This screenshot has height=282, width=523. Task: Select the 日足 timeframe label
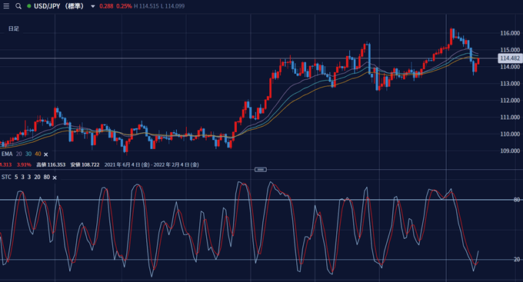point(13,28)
